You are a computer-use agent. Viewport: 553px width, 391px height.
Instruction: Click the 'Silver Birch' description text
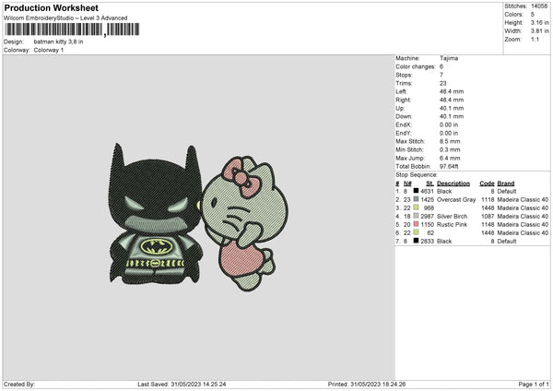point(453,217)
